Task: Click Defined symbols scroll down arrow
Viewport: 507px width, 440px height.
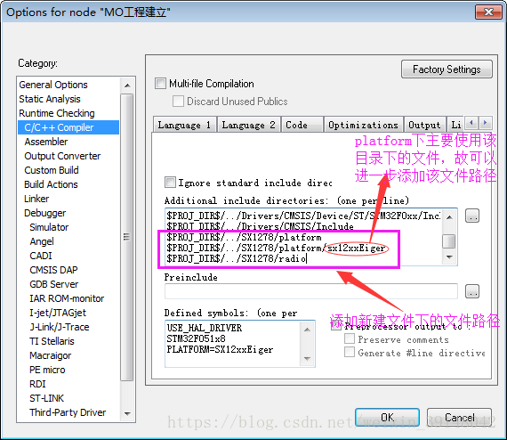Action: [x=307, y=358]
